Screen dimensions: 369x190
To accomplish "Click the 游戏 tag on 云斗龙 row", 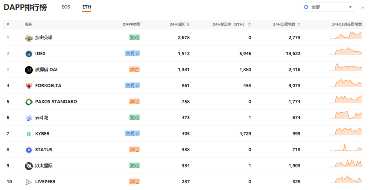I will coord(134,118).
